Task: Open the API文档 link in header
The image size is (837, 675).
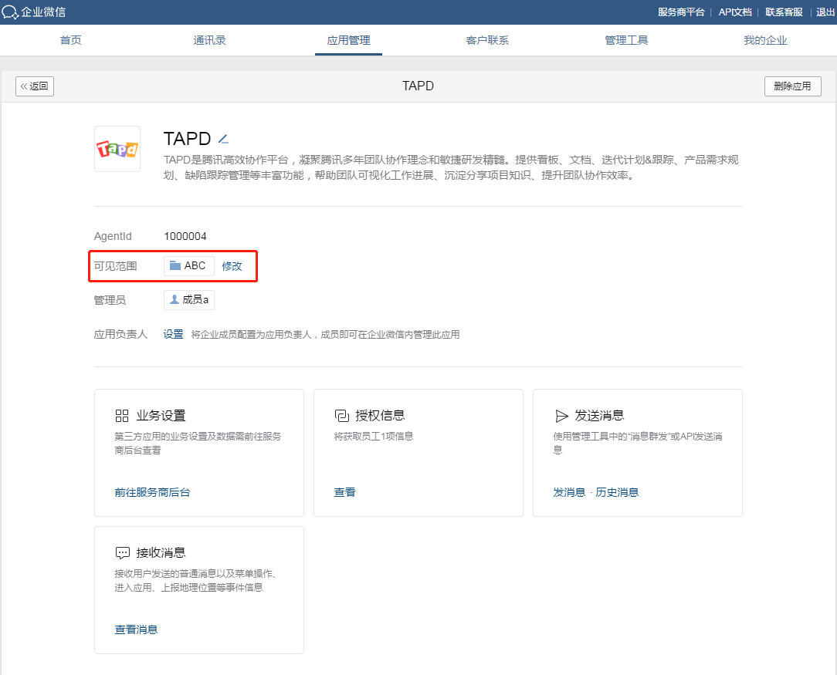Action: 734,12
